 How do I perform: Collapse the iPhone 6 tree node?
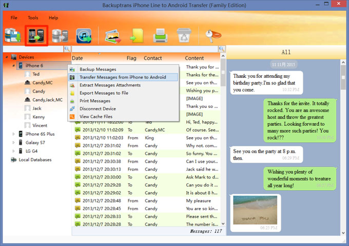(13, 65)
